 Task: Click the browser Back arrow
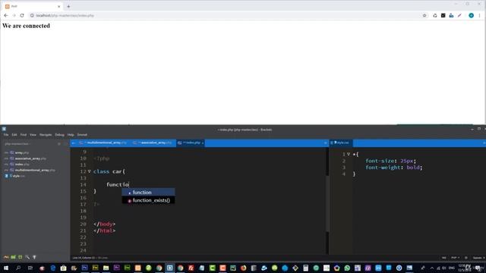pos(6,15)
